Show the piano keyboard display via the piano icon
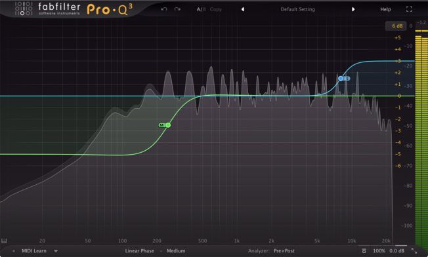This screenshot has width=428, height=257. [x=4, y=241]
